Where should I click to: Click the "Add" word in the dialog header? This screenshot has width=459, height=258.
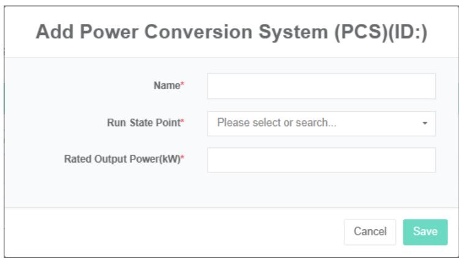coord(54,32)
